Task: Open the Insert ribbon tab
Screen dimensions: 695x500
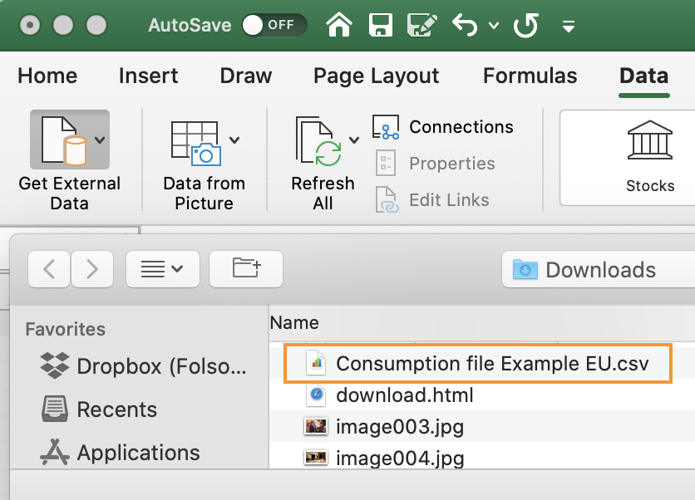Action: (148, 76)
